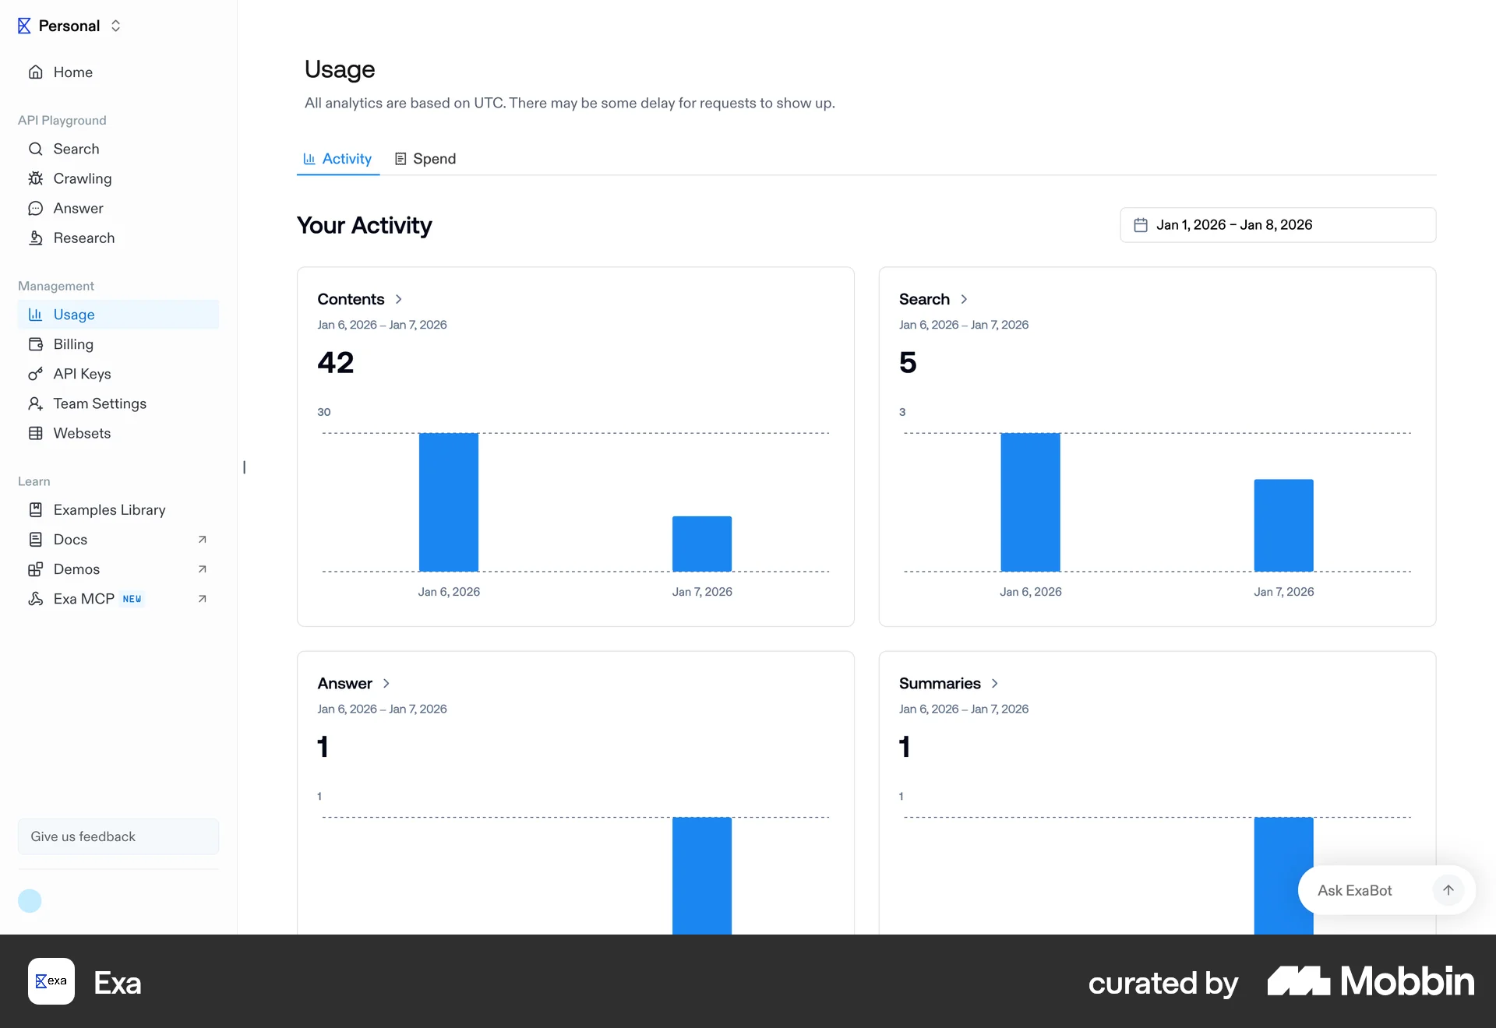Click the Jan 6 bar in Search chart
Screen dimensions: 1496x1028
coord(1030,502)
